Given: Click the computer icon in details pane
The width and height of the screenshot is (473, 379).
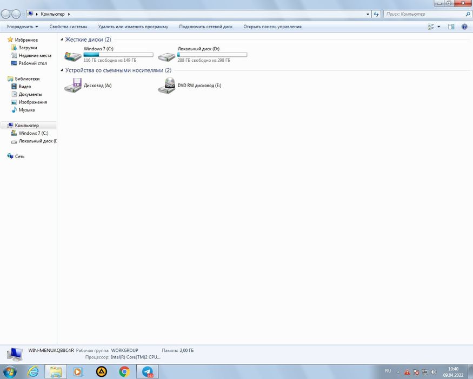Looking at the screenshot, I should coord(15,354).
